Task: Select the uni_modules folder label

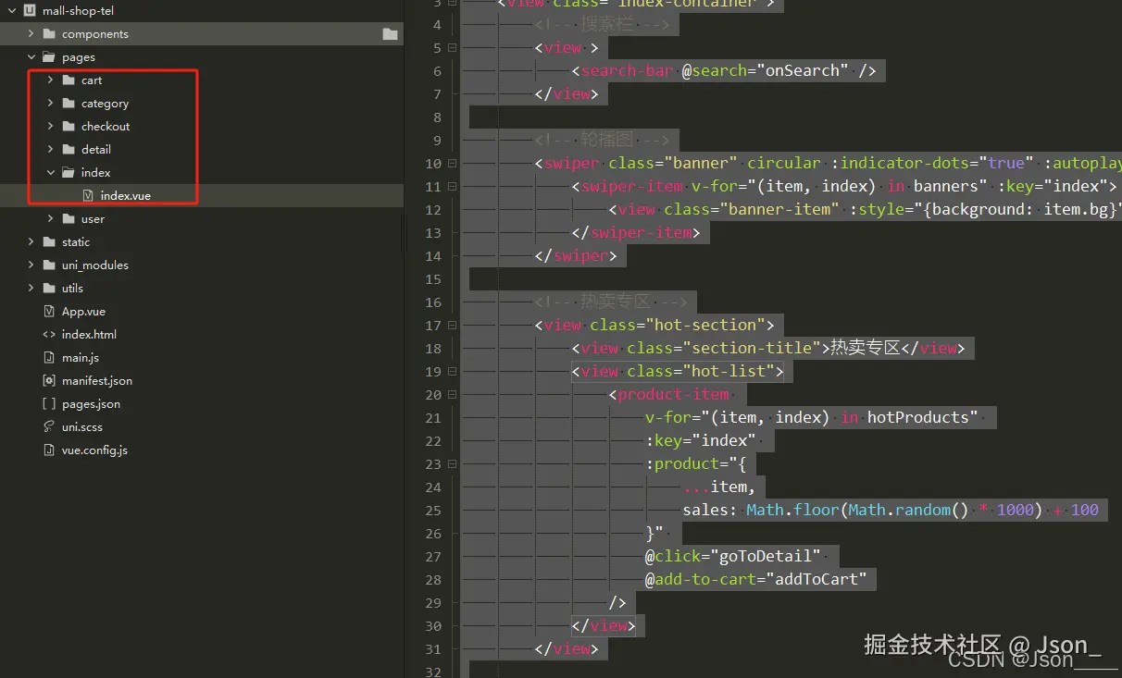Action: coord(95,265)
